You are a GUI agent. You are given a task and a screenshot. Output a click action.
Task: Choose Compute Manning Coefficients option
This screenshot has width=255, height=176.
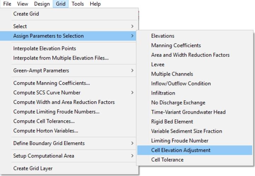pyautogui.click(x=52, y=83)
